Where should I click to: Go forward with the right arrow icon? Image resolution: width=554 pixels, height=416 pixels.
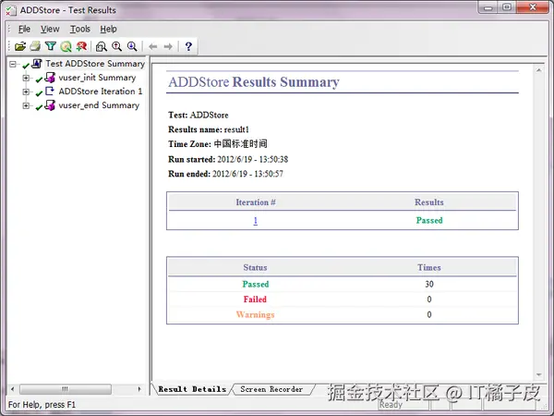[168, 46]
